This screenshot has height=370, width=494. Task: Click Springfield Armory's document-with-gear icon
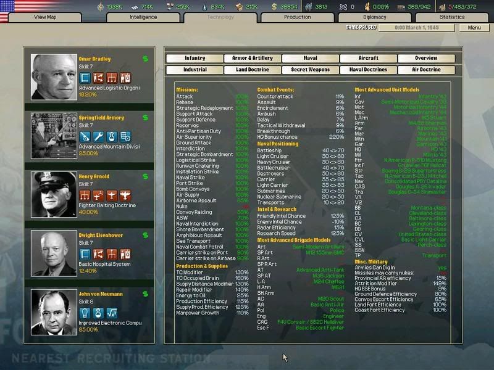(125, 136)
